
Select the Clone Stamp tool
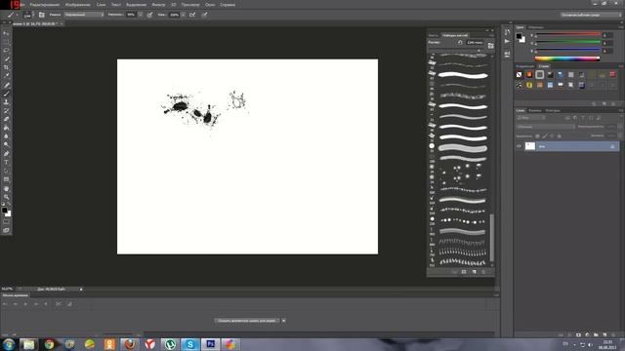pyautogui.click(x=6, y=102)
